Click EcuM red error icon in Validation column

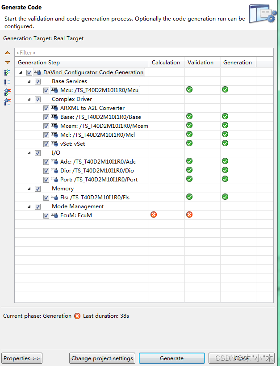(x=189, y=215)
